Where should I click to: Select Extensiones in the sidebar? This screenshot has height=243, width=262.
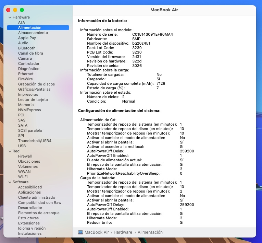click(x=29, y=223)
